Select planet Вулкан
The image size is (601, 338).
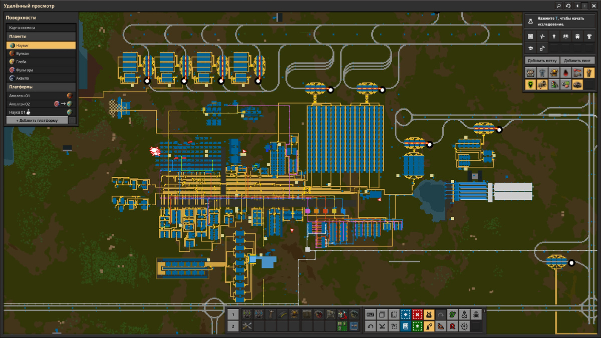click(41, 53)
